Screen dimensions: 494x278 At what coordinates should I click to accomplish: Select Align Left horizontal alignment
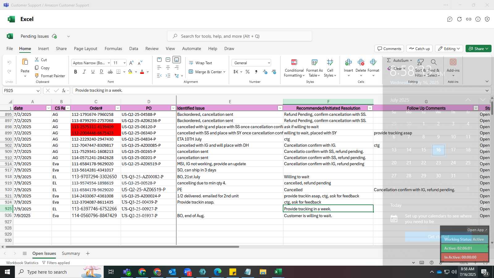click(x=159, y=67)
